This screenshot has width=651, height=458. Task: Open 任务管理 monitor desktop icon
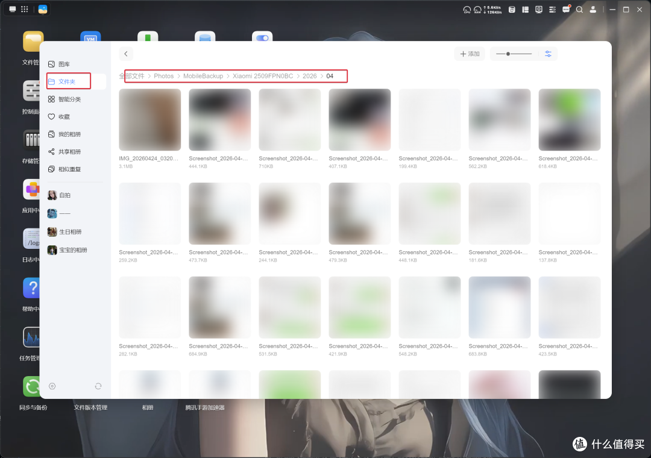click(x=31, y=337)
